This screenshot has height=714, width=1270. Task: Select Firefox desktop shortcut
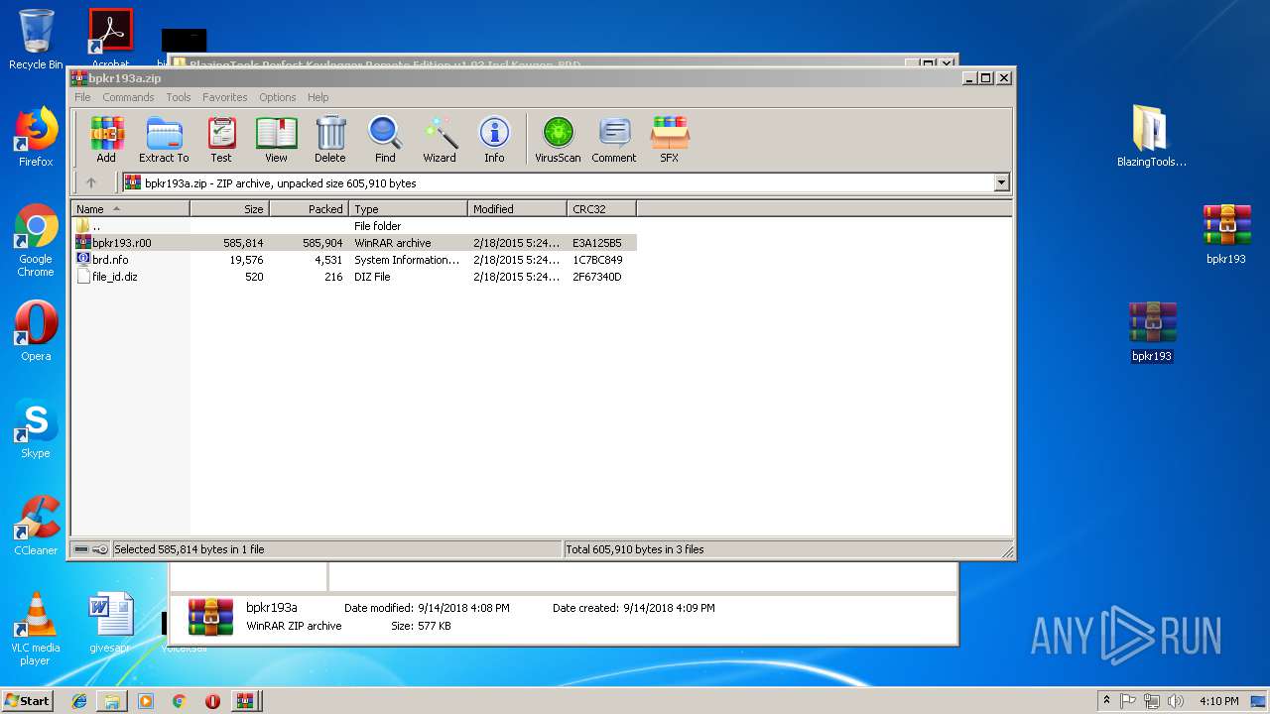(x=36, y=137)
